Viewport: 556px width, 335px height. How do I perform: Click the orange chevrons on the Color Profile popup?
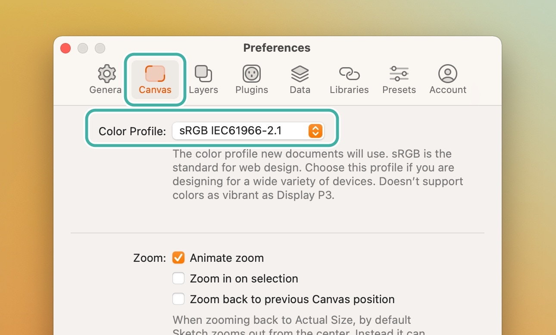315,131
